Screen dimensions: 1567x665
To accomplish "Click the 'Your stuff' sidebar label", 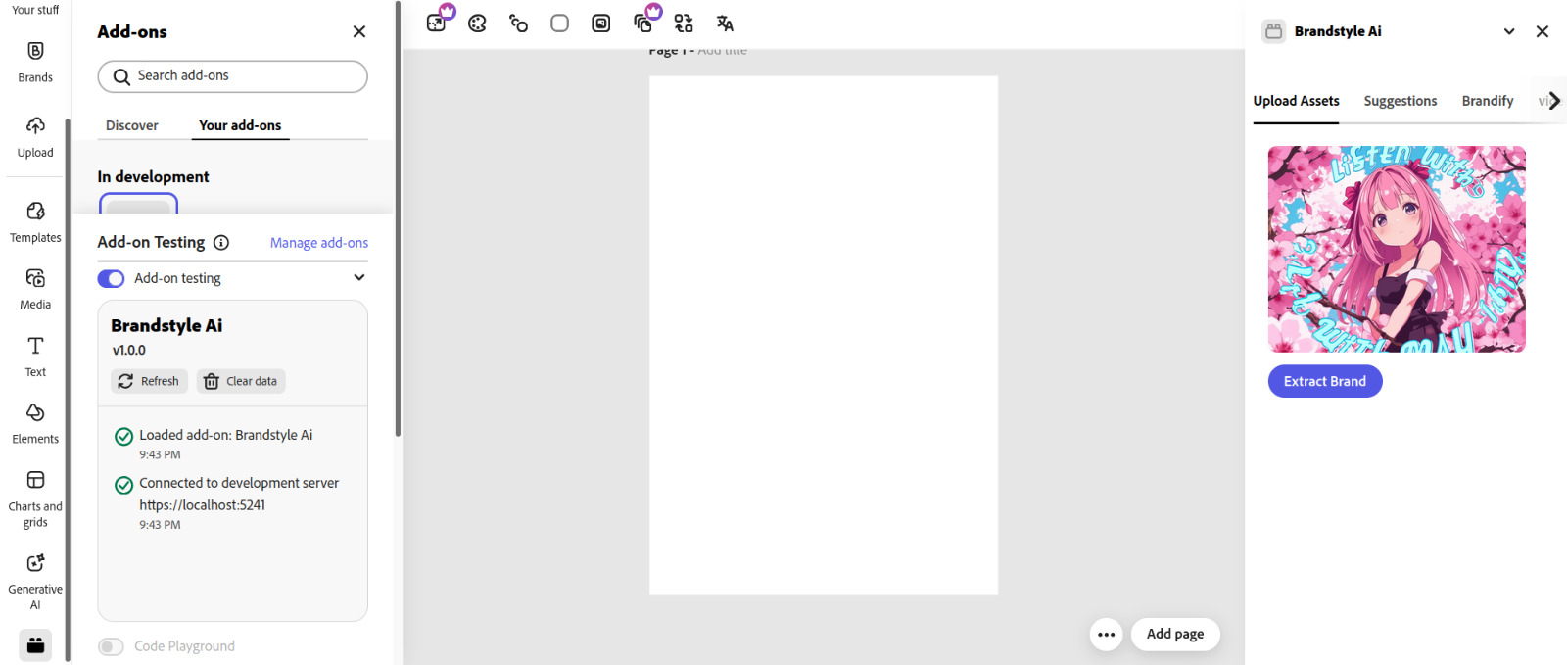I will tap(35, 10).
